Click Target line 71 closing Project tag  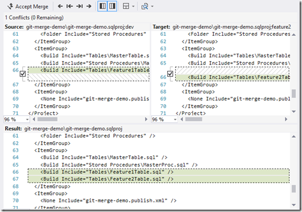tap(191, 113)
